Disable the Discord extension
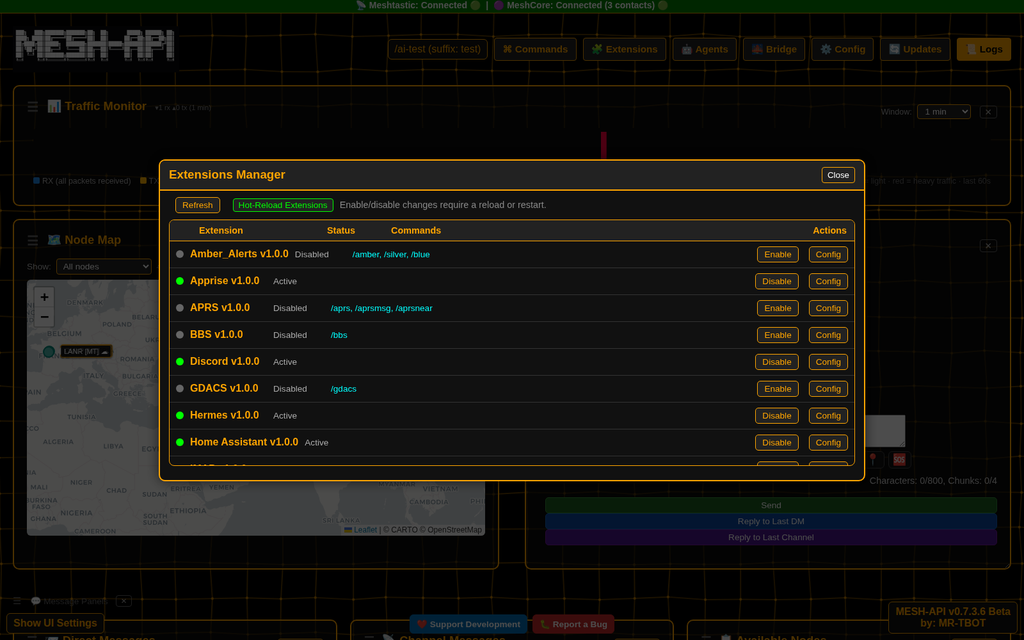This screenshot has height=640, width=1024. [x=777, y=362]
